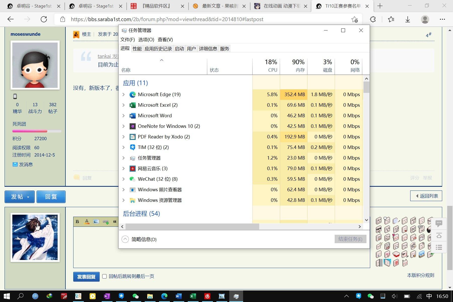
Task: Click bold formatting in reply editor
Action: (77, 222)
